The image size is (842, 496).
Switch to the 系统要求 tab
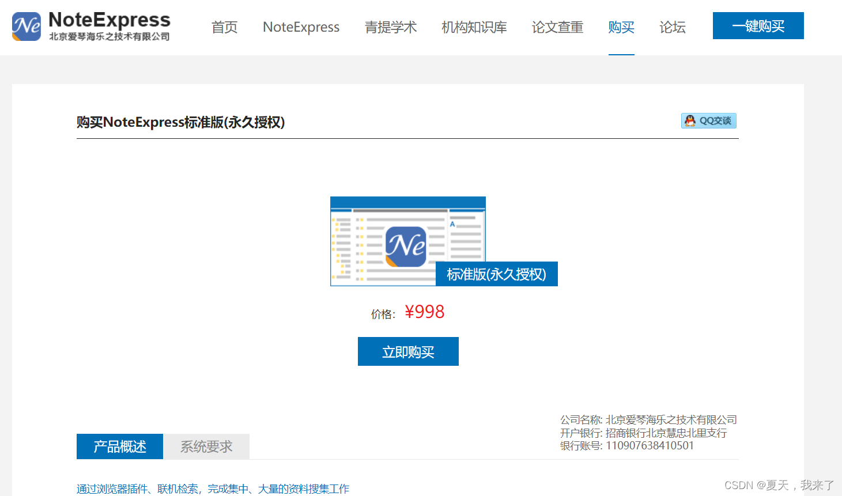[206, 446]
